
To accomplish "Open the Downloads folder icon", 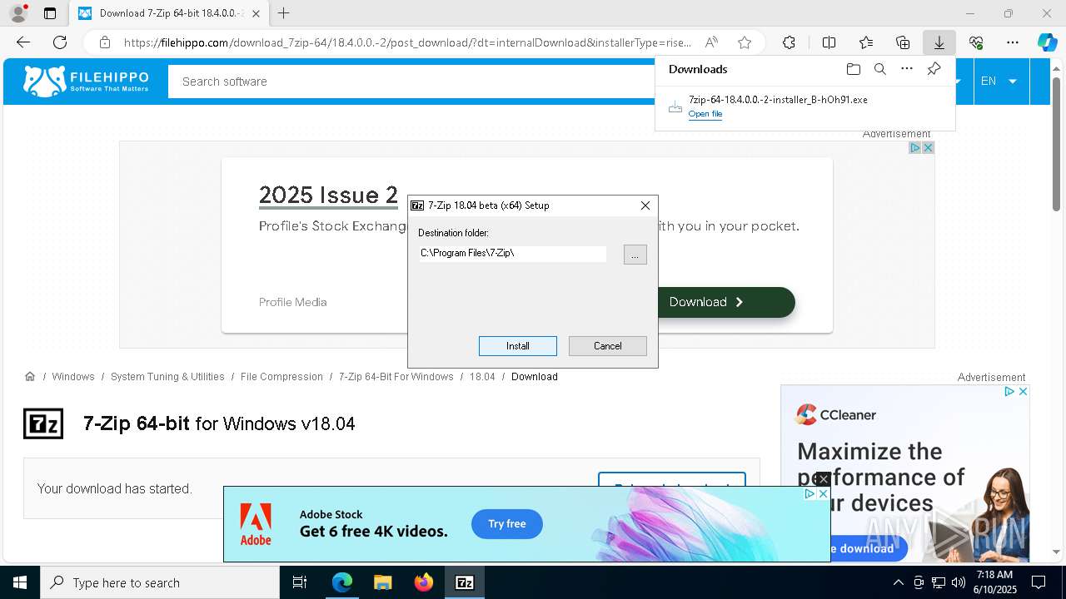I will pyautogui.click(x=853, y=69).
